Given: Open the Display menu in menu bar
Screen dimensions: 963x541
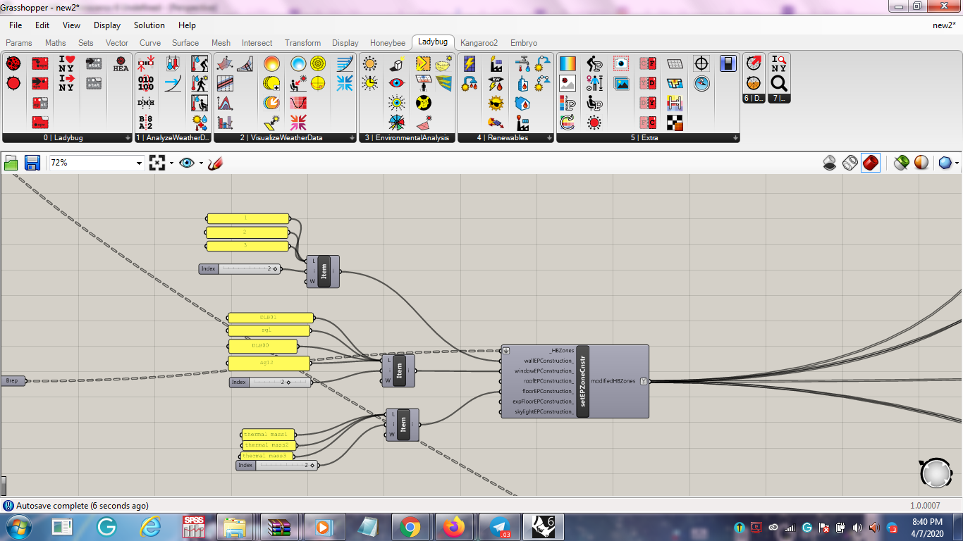Looking at the screenshot, I should click(107, 25).
